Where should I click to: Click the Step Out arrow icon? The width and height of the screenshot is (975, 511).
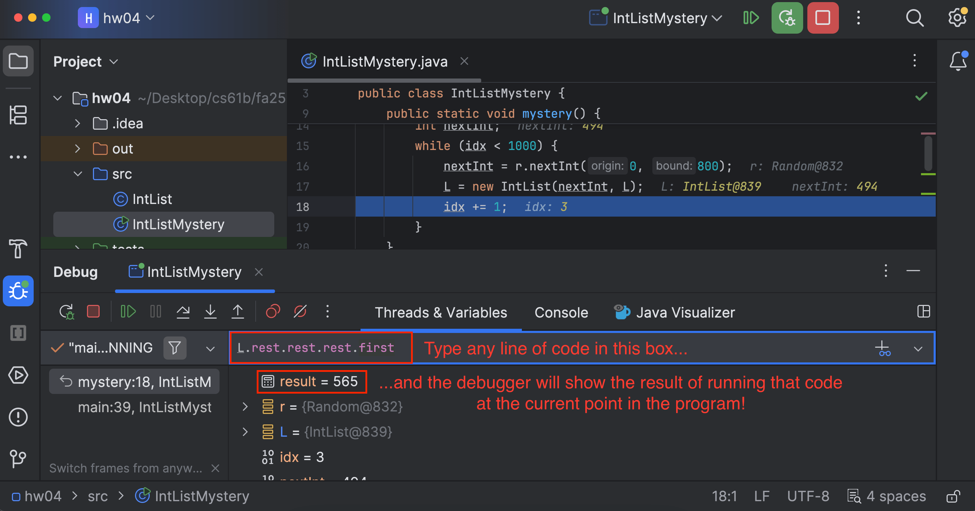(x=238, y=312)
